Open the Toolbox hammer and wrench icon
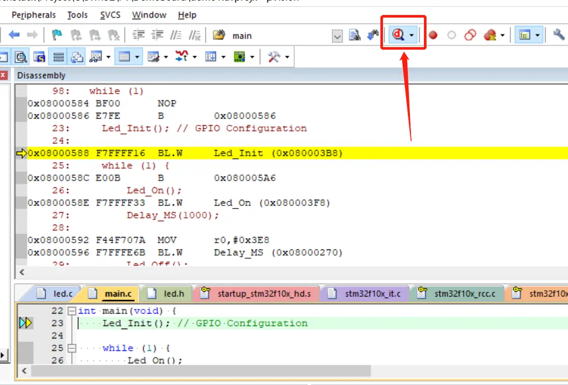The height and width of the screenshot is (385, 568). [x=274, y=56]
